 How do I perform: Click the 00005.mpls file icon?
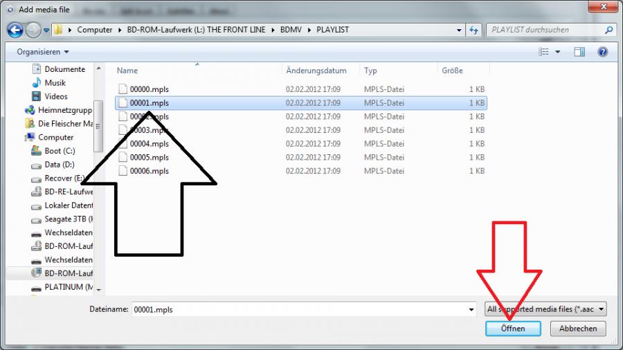[x=123, y=157]
